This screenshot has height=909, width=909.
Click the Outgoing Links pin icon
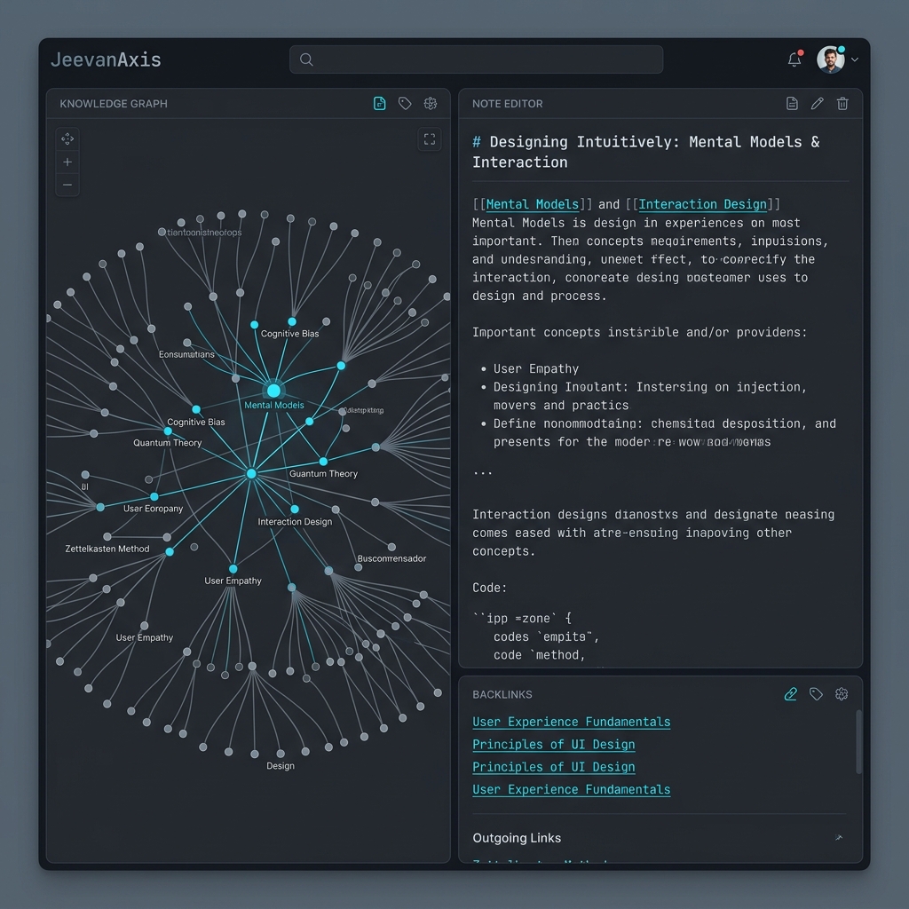(839, 838)
